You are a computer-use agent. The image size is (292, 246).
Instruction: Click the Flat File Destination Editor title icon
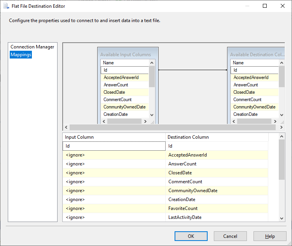6,6
